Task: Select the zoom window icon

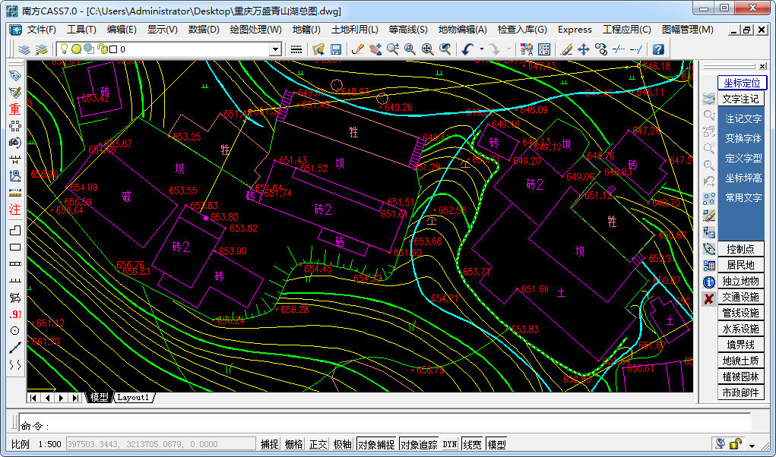Action: [x=410, y=49]
